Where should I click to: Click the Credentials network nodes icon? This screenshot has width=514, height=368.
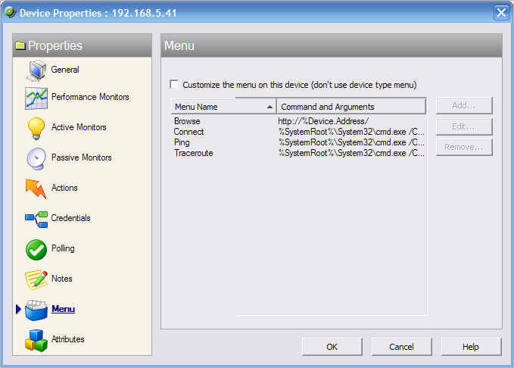pyautogui.click(x=36, y=219)
